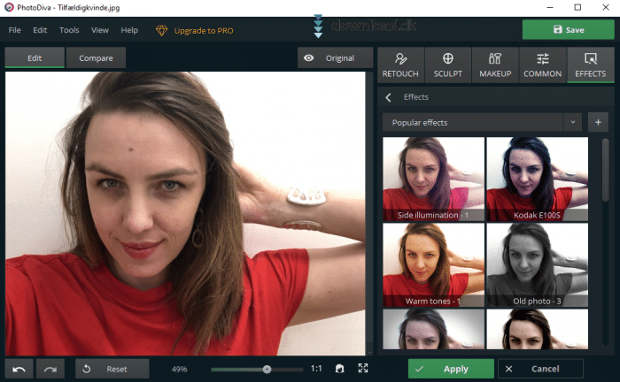Open the File menu
Viewport: 620px width, 382px height.
click(14, 30)
